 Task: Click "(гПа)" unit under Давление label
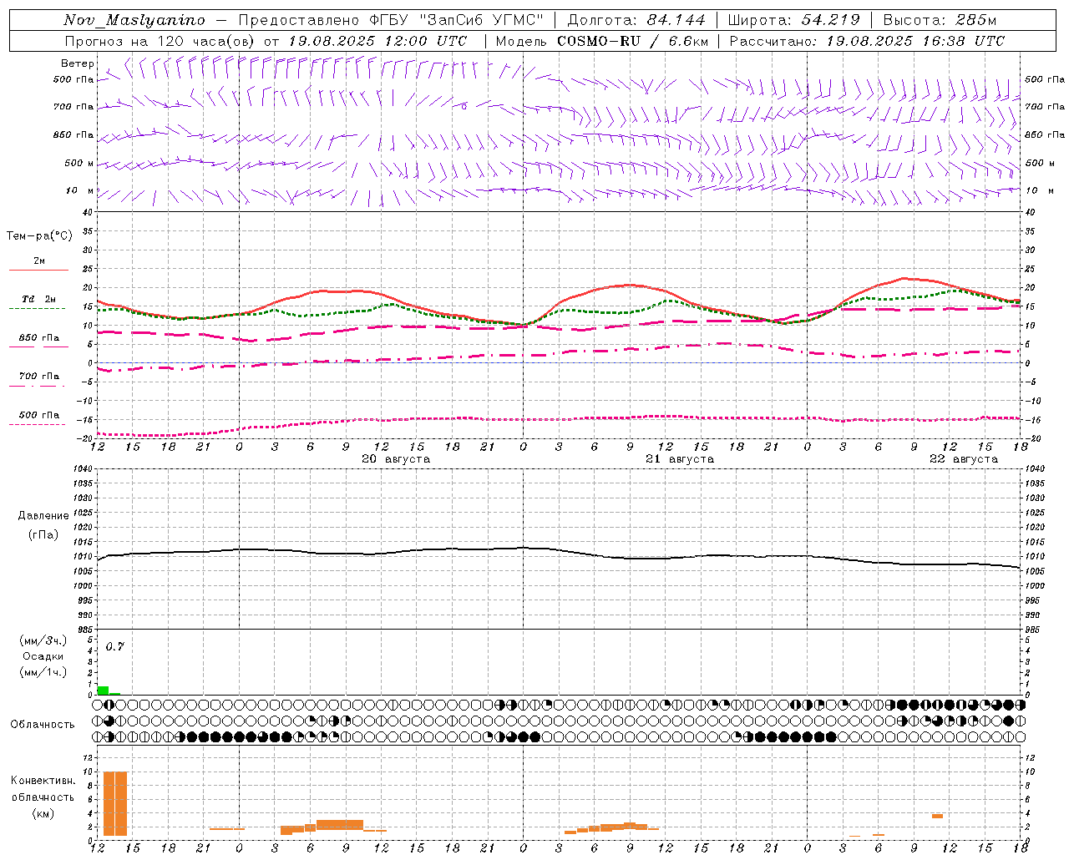(43, 535)
